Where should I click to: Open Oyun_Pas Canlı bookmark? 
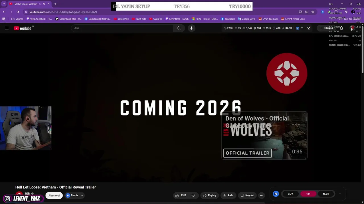[268, 19]
